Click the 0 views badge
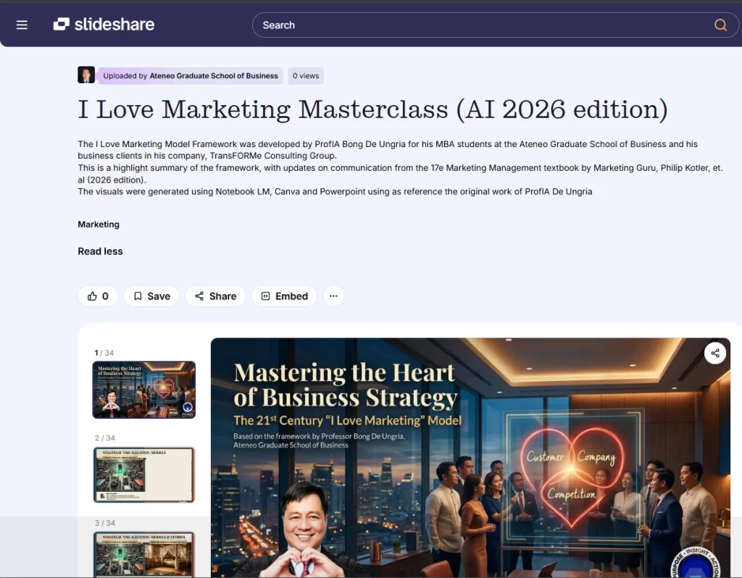Screen dimensions: 742x578 point(305,75)
